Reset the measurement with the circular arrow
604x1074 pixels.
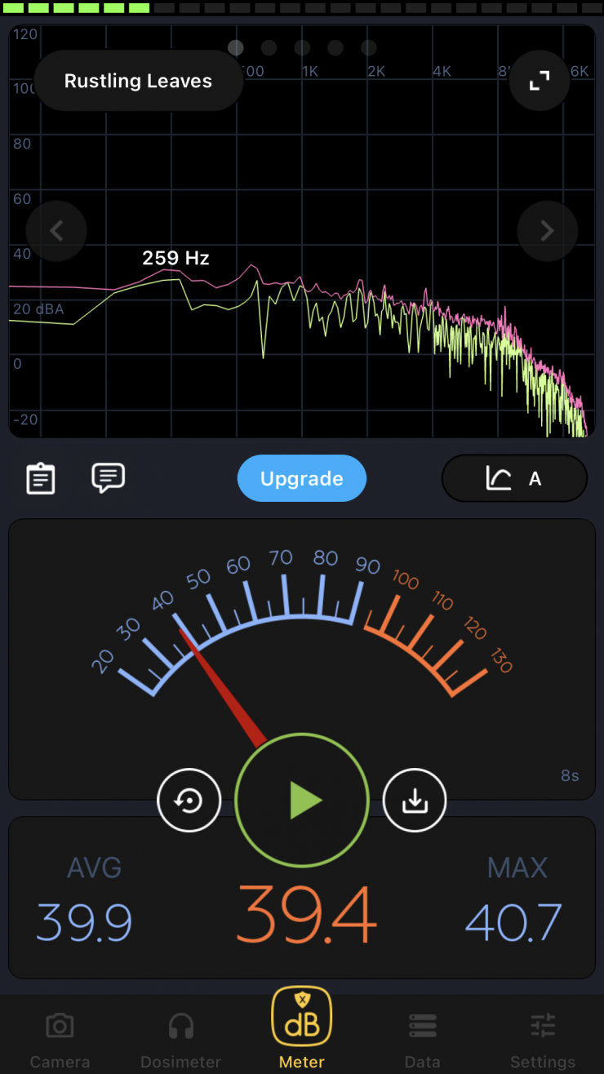[189, 801]
